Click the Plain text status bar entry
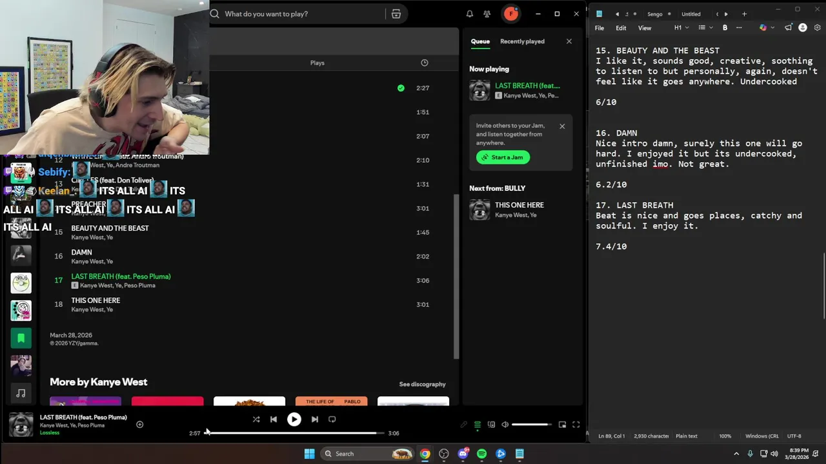Image resolution: width=826 pixels, height=464 pixels. pyautogui.click(x=686, y=436)
